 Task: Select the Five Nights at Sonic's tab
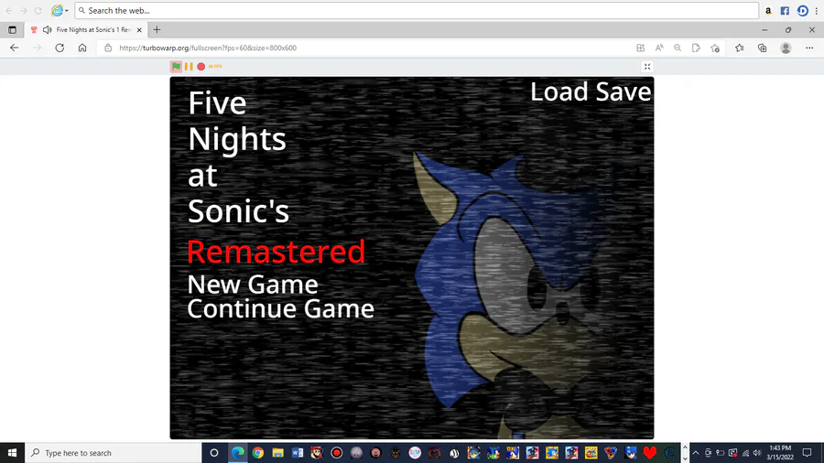[87, 30]
